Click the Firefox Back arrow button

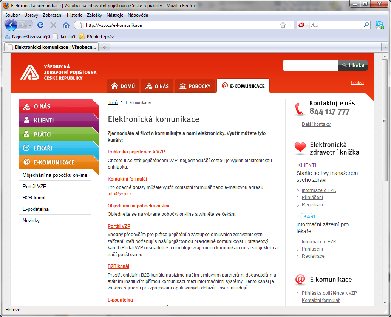11,25
